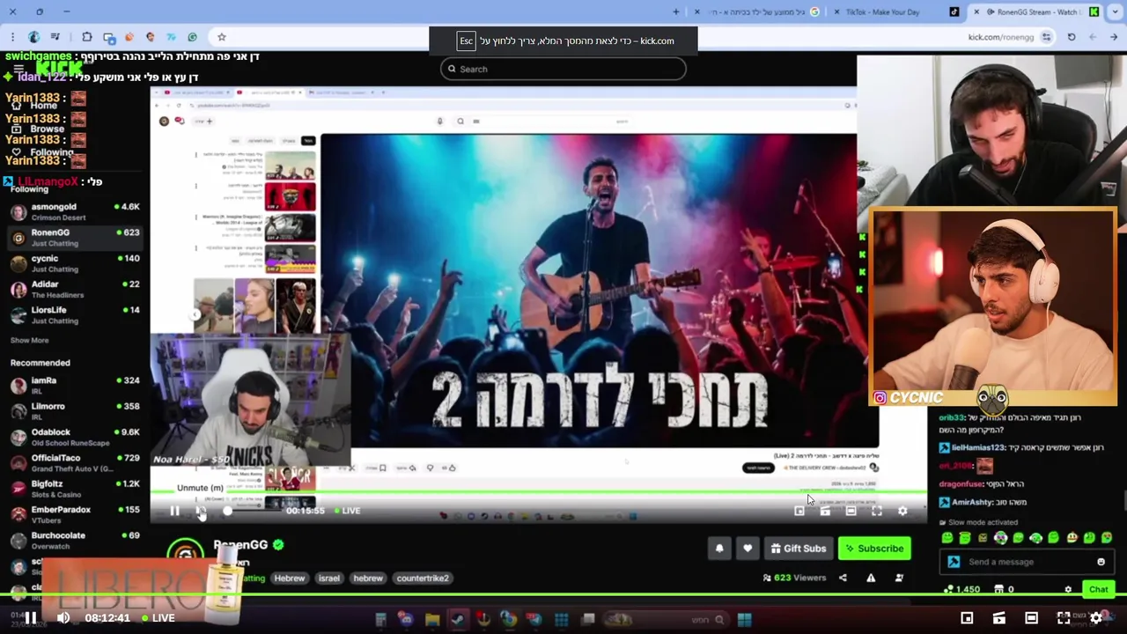The width and height of the screenshot is (1127, 634).
Task: Report stream with the warning icon
Action: point(871,578)
